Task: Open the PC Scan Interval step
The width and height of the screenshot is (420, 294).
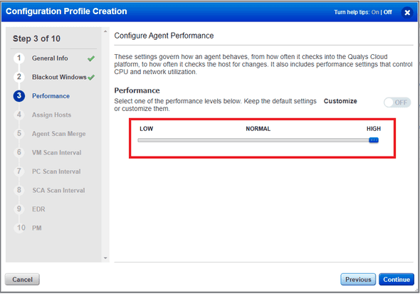Action: (x=56, y=172)
